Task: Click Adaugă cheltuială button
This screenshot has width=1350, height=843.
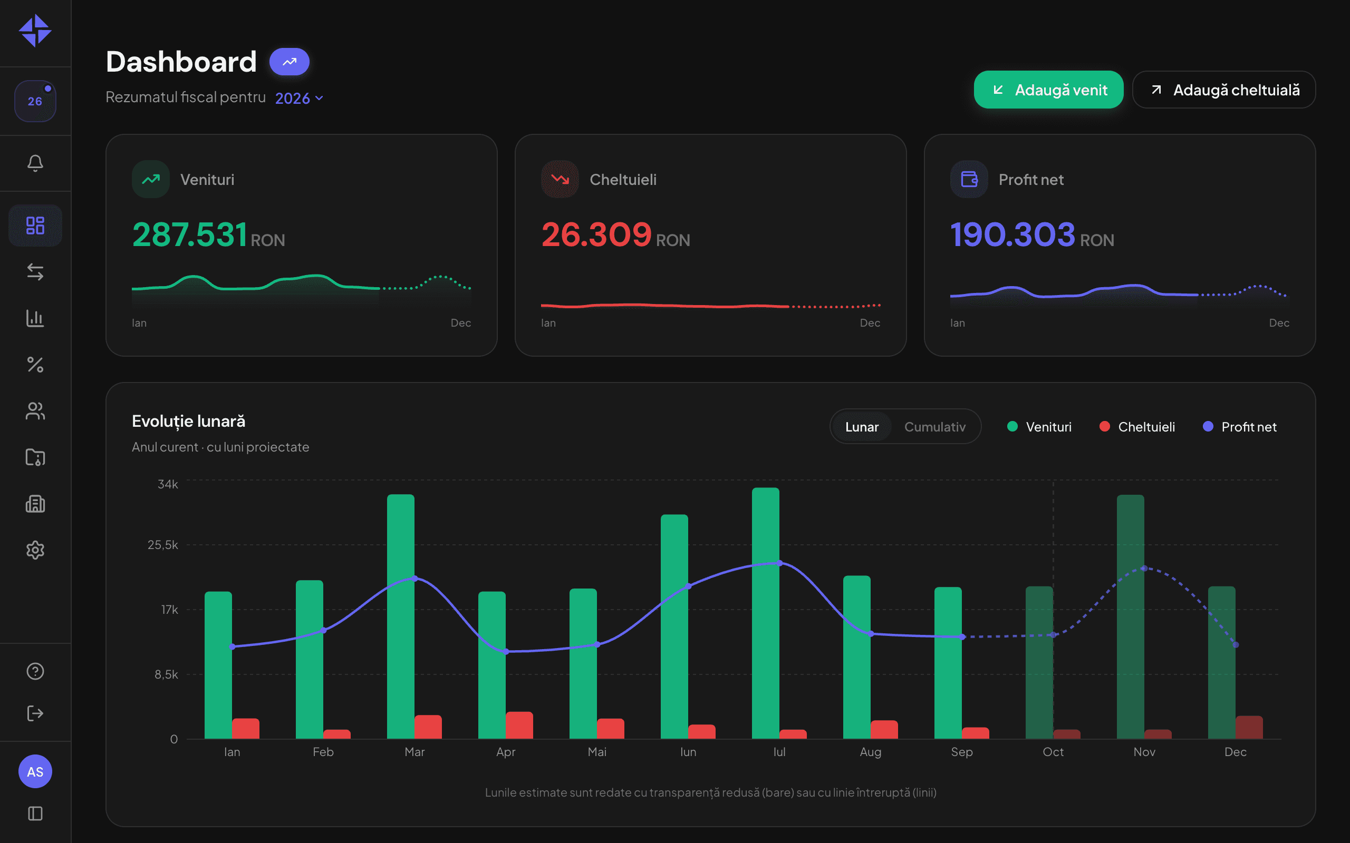Action: click(x=1224, y=90)
